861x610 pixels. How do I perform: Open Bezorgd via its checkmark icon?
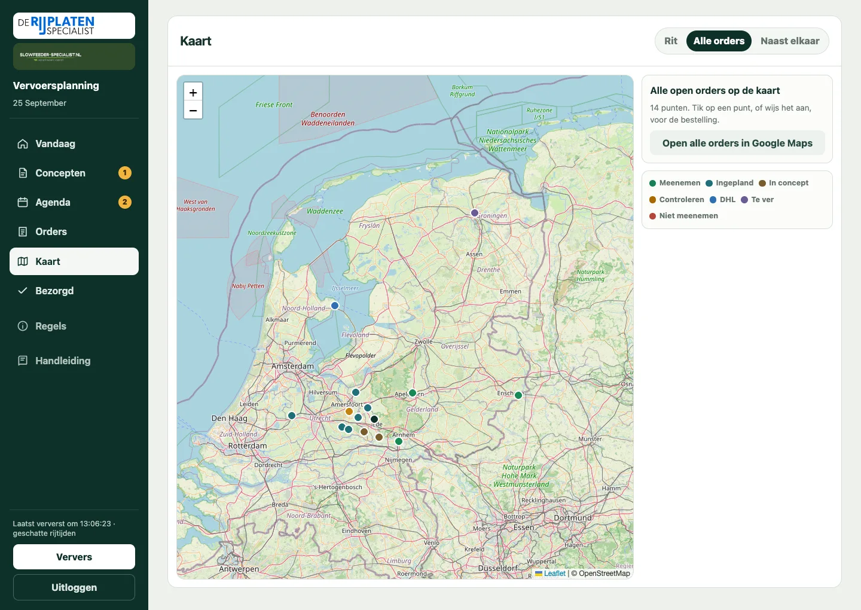pos(23,291)
